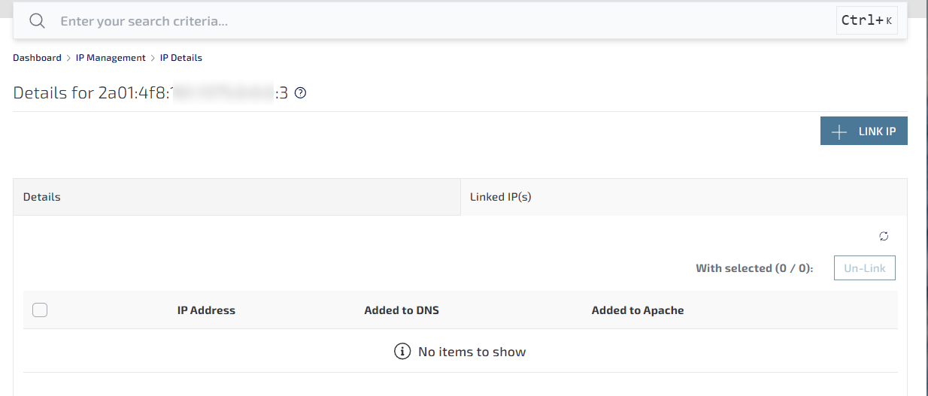928x396 pixels.
Task: Click the magnifier search icon
Action: tap(38, 21)
